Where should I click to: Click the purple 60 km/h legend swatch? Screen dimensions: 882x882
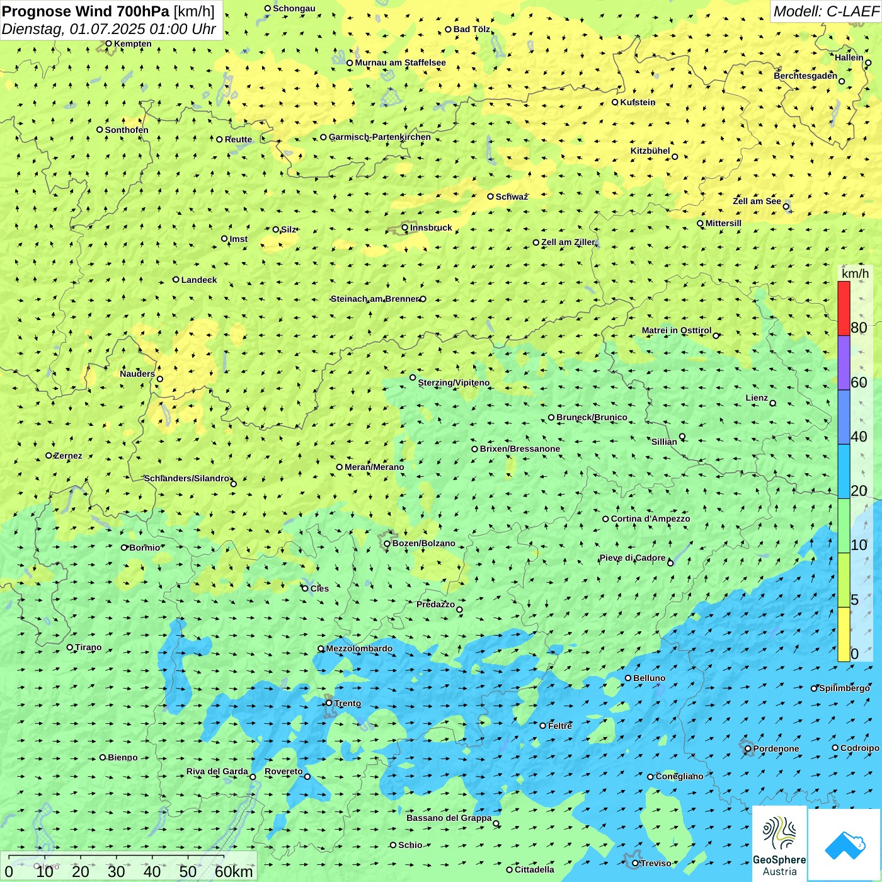pyautogui.click(x=844, y=363)
